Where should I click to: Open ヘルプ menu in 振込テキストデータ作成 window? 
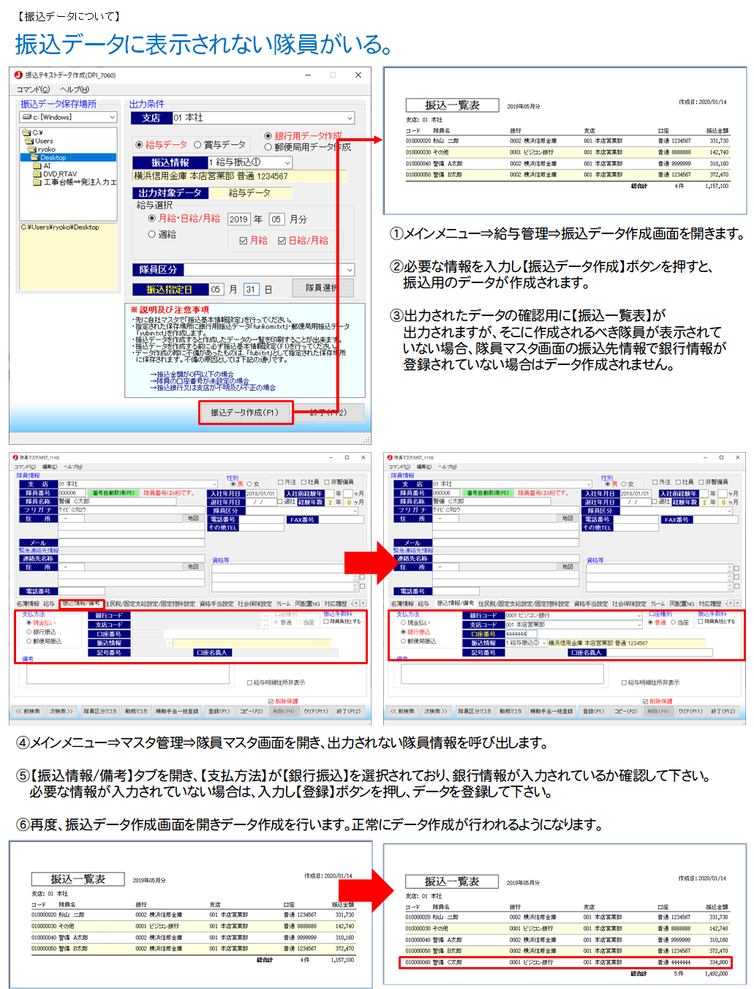click(74, 89)
